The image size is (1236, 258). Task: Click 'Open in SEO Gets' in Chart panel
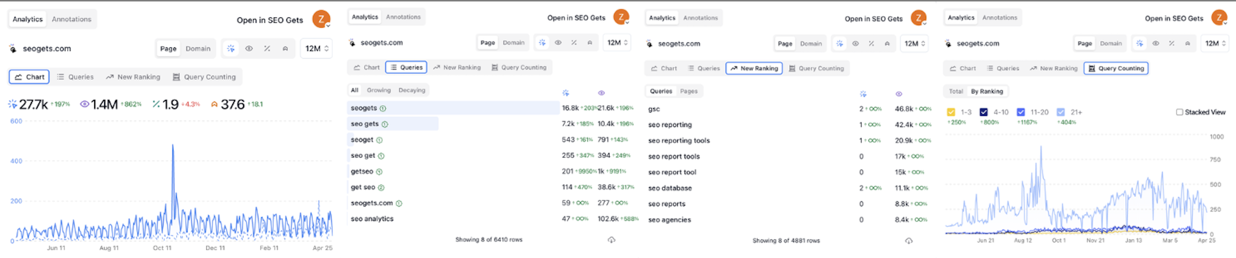(x=270, y=20)
